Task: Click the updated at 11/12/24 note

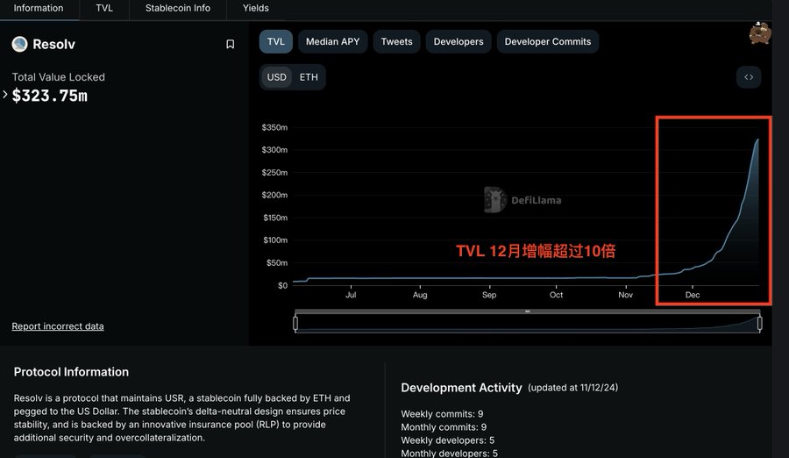Action: (572, 388)
